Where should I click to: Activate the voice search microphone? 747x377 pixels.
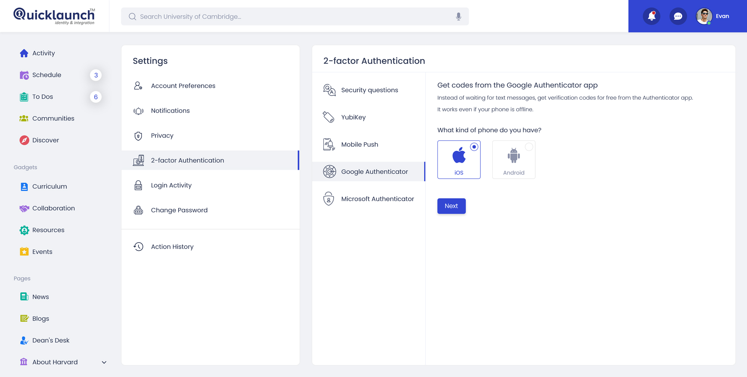[458, 16]
